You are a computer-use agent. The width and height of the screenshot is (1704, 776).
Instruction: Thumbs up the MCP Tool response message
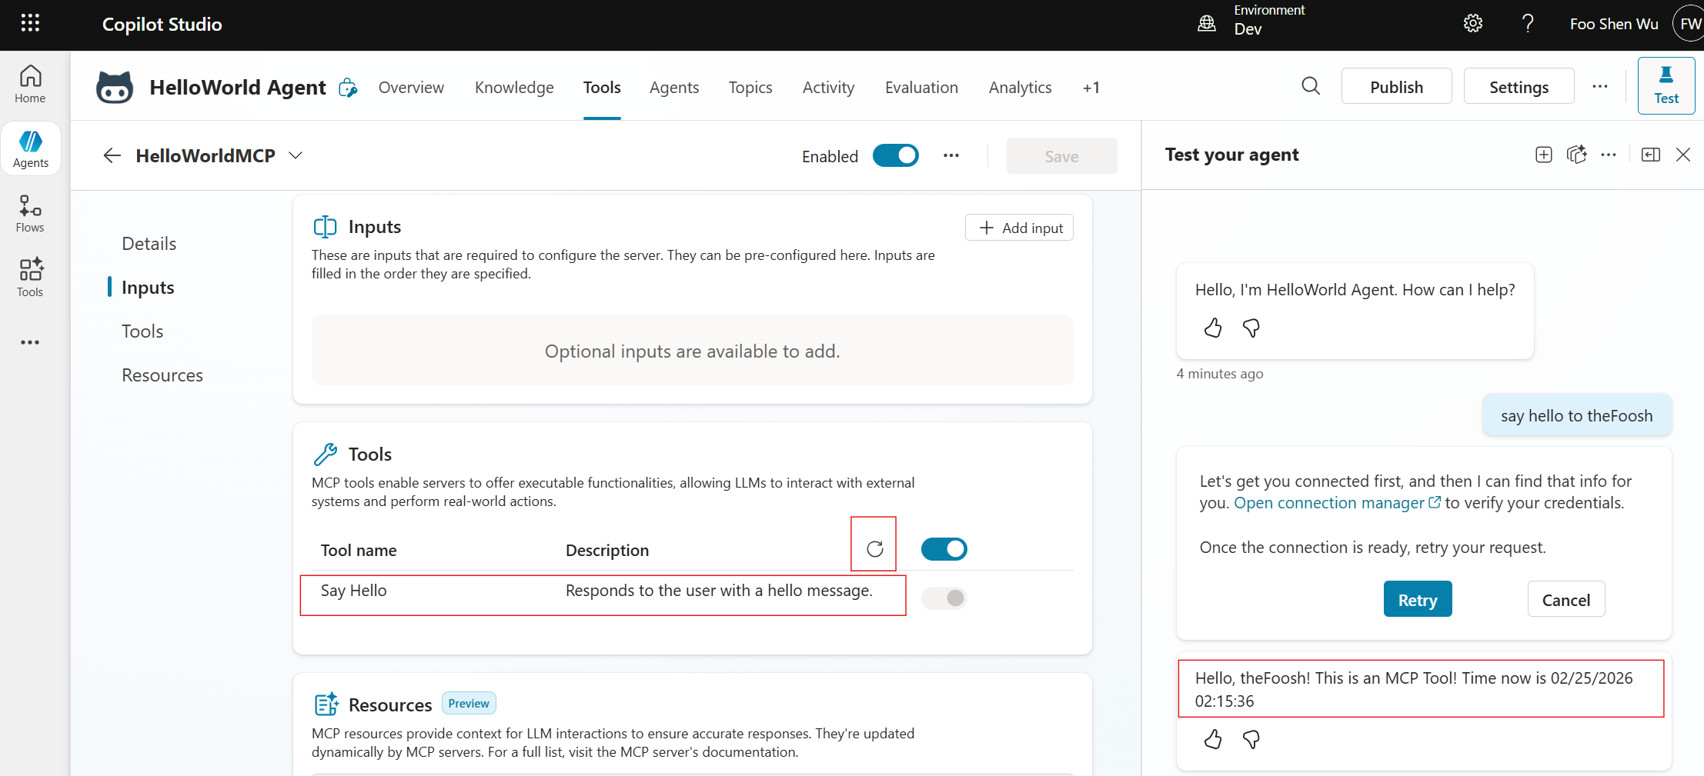[x=1213, y=740]
